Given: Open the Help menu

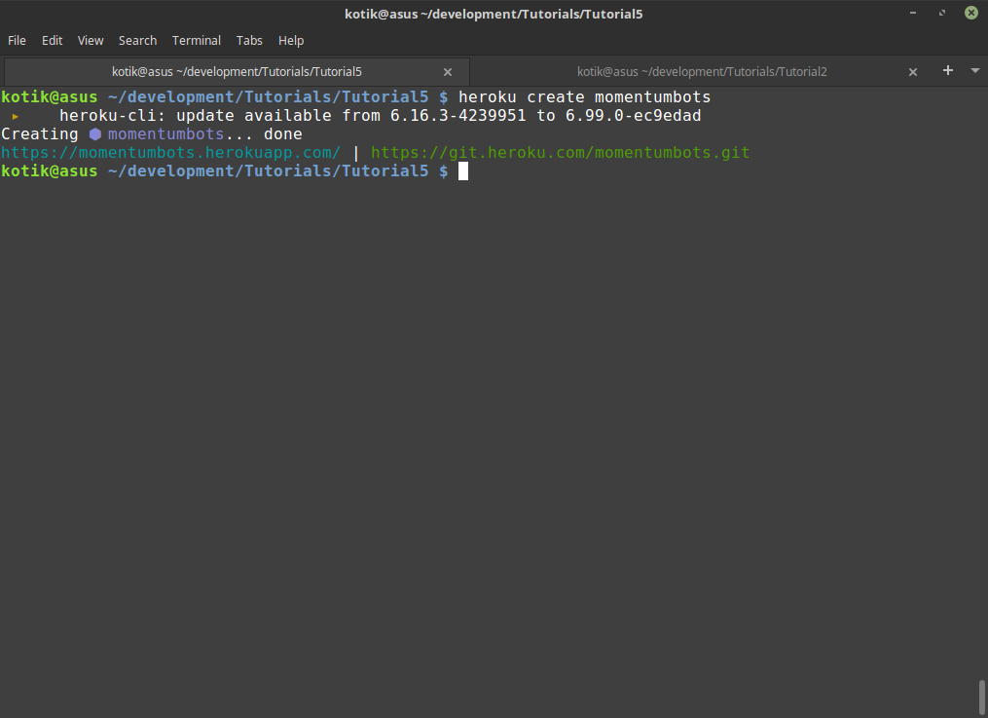Looking at the screenshot, I should (x=291, y=40).
